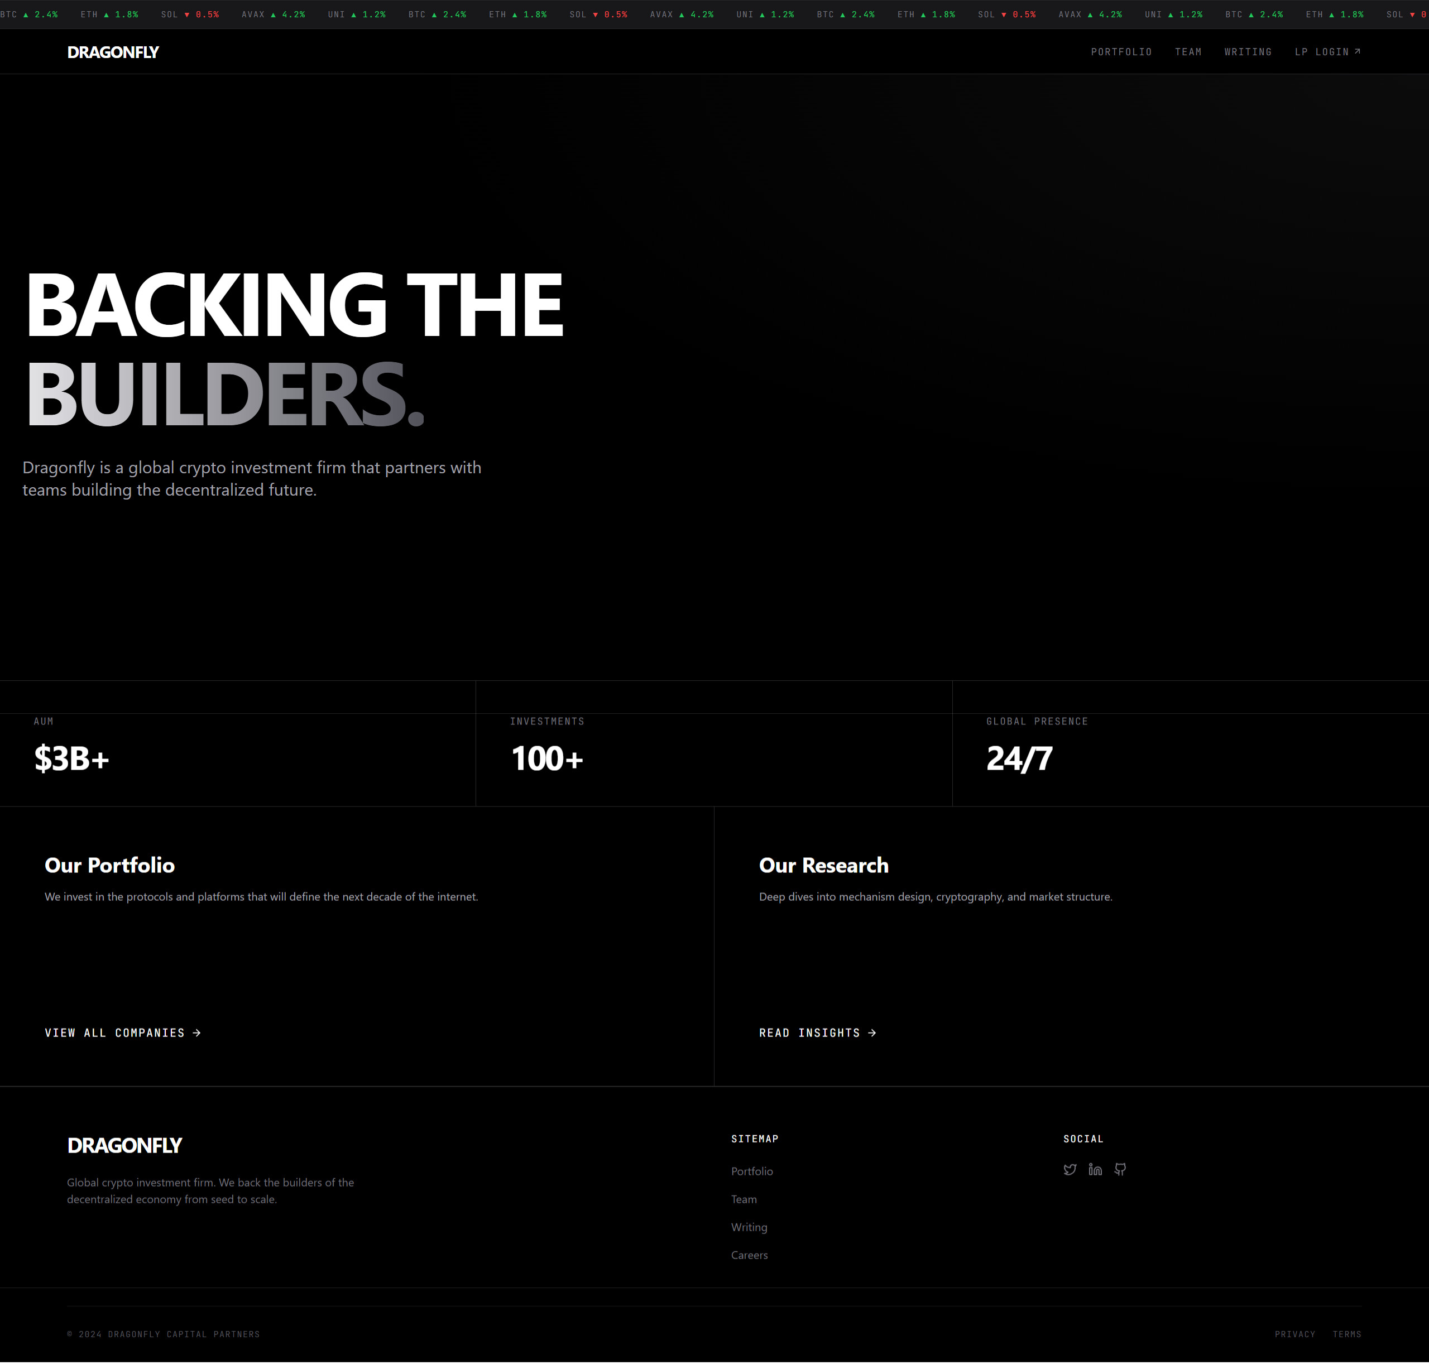Click View All Companies link
This screenshot has width=1429, height=1364.
coord(115,1033)
